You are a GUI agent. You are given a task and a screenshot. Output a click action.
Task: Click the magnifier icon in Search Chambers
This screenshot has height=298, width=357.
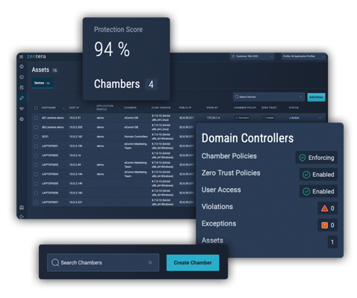(x=55, y=262)
